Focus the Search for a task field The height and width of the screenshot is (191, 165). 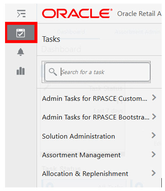[97, 72]
